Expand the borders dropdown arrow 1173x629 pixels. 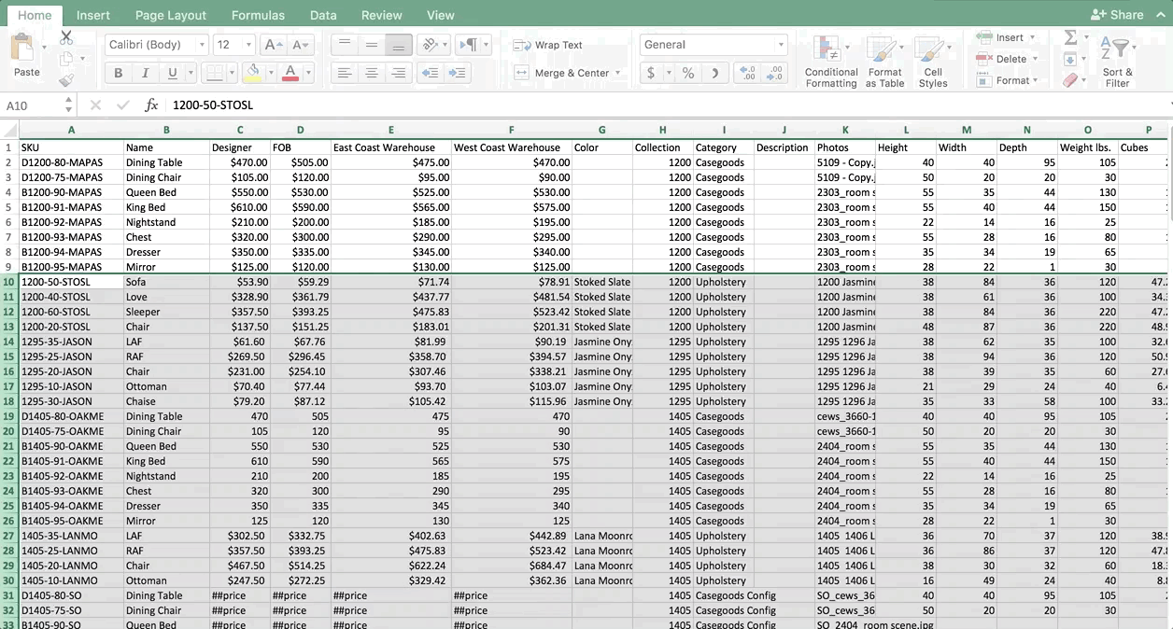tap(232, 73)
